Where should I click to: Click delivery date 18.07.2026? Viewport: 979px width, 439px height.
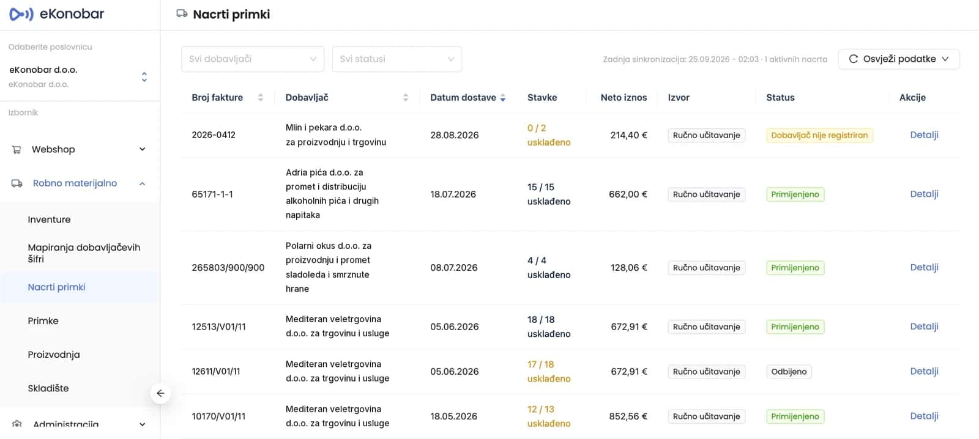click(x=453, y=194)
